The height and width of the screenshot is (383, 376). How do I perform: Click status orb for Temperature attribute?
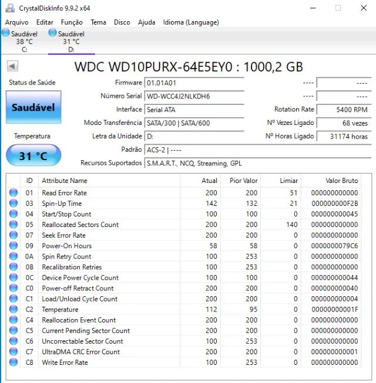pyautogui.click(x=14, y=309)
